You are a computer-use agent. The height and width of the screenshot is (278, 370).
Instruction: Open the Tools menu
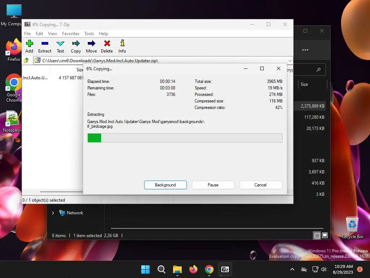click(89, 34)
